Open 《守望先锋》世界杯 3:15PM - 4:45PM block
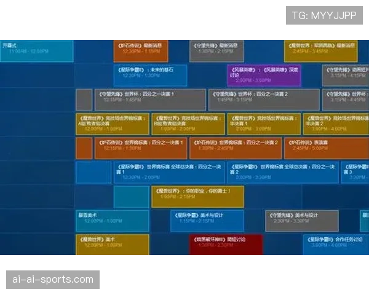The width and height of the screenshot is (369, 295). point(346,100)
